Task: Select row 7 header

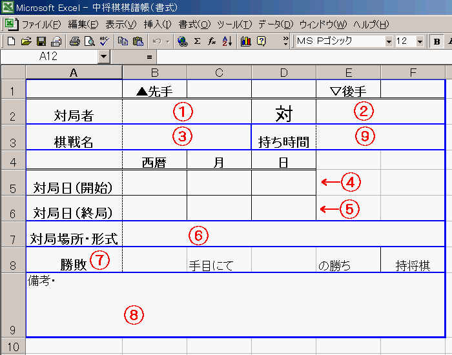Action: coord(14,234)
